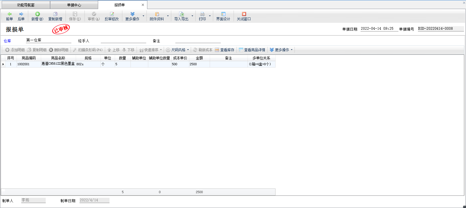Switch to the 功能导航窗 tab

click(x=26, y=5)
